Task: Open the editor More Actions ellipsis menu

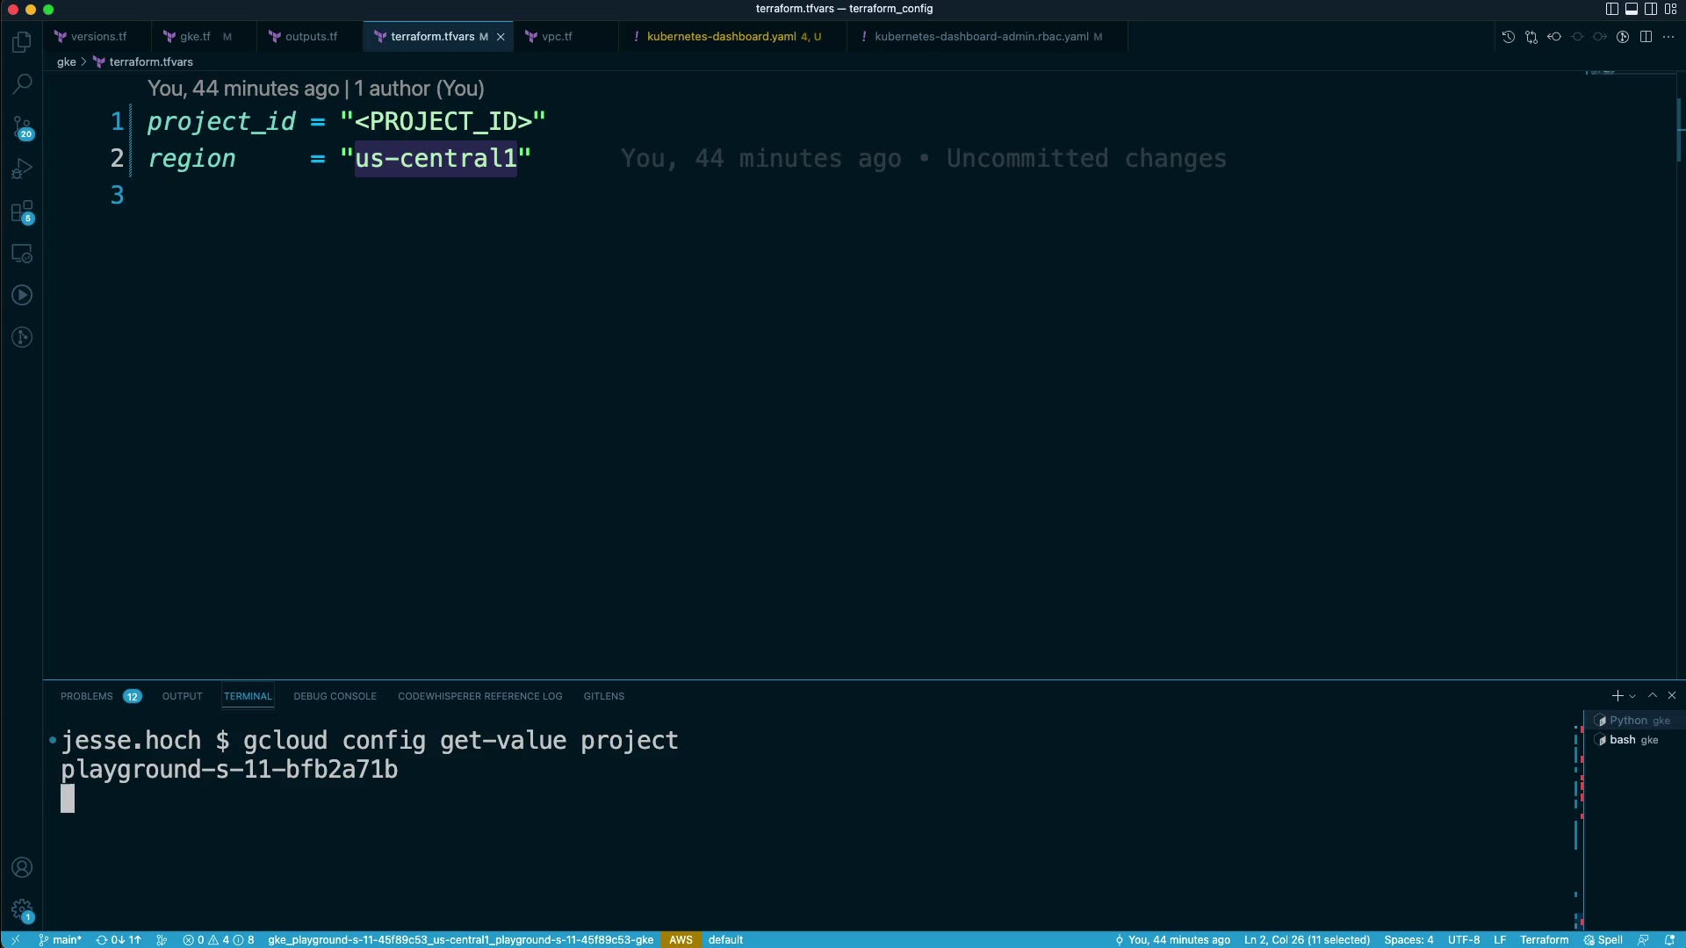Action: [x=1668, y=37]
